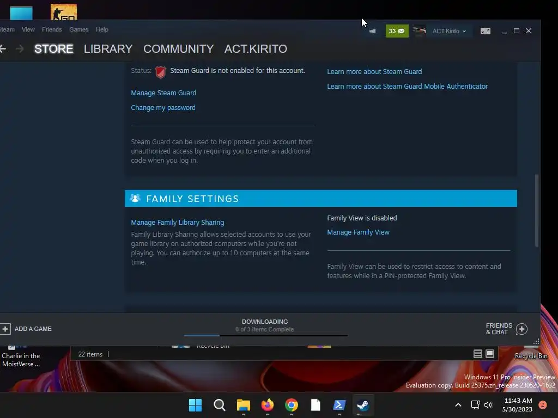This screenshot has height=418, width=558.
Task: Expand hidden system tray icons chevron
Action: 458,405
